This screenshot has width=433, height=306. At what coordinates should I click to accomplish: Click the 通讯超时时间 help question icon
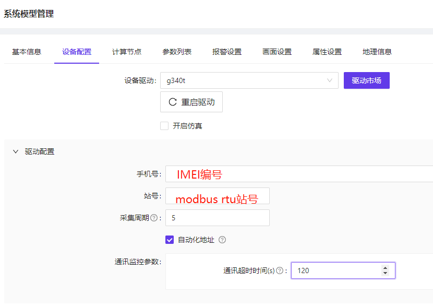click(280, 270)
